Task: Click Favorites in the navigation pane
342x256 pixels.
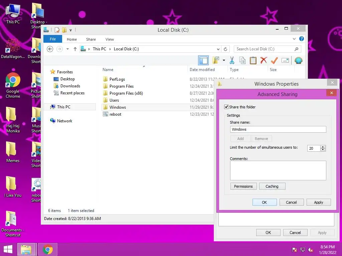Action: 65,72
